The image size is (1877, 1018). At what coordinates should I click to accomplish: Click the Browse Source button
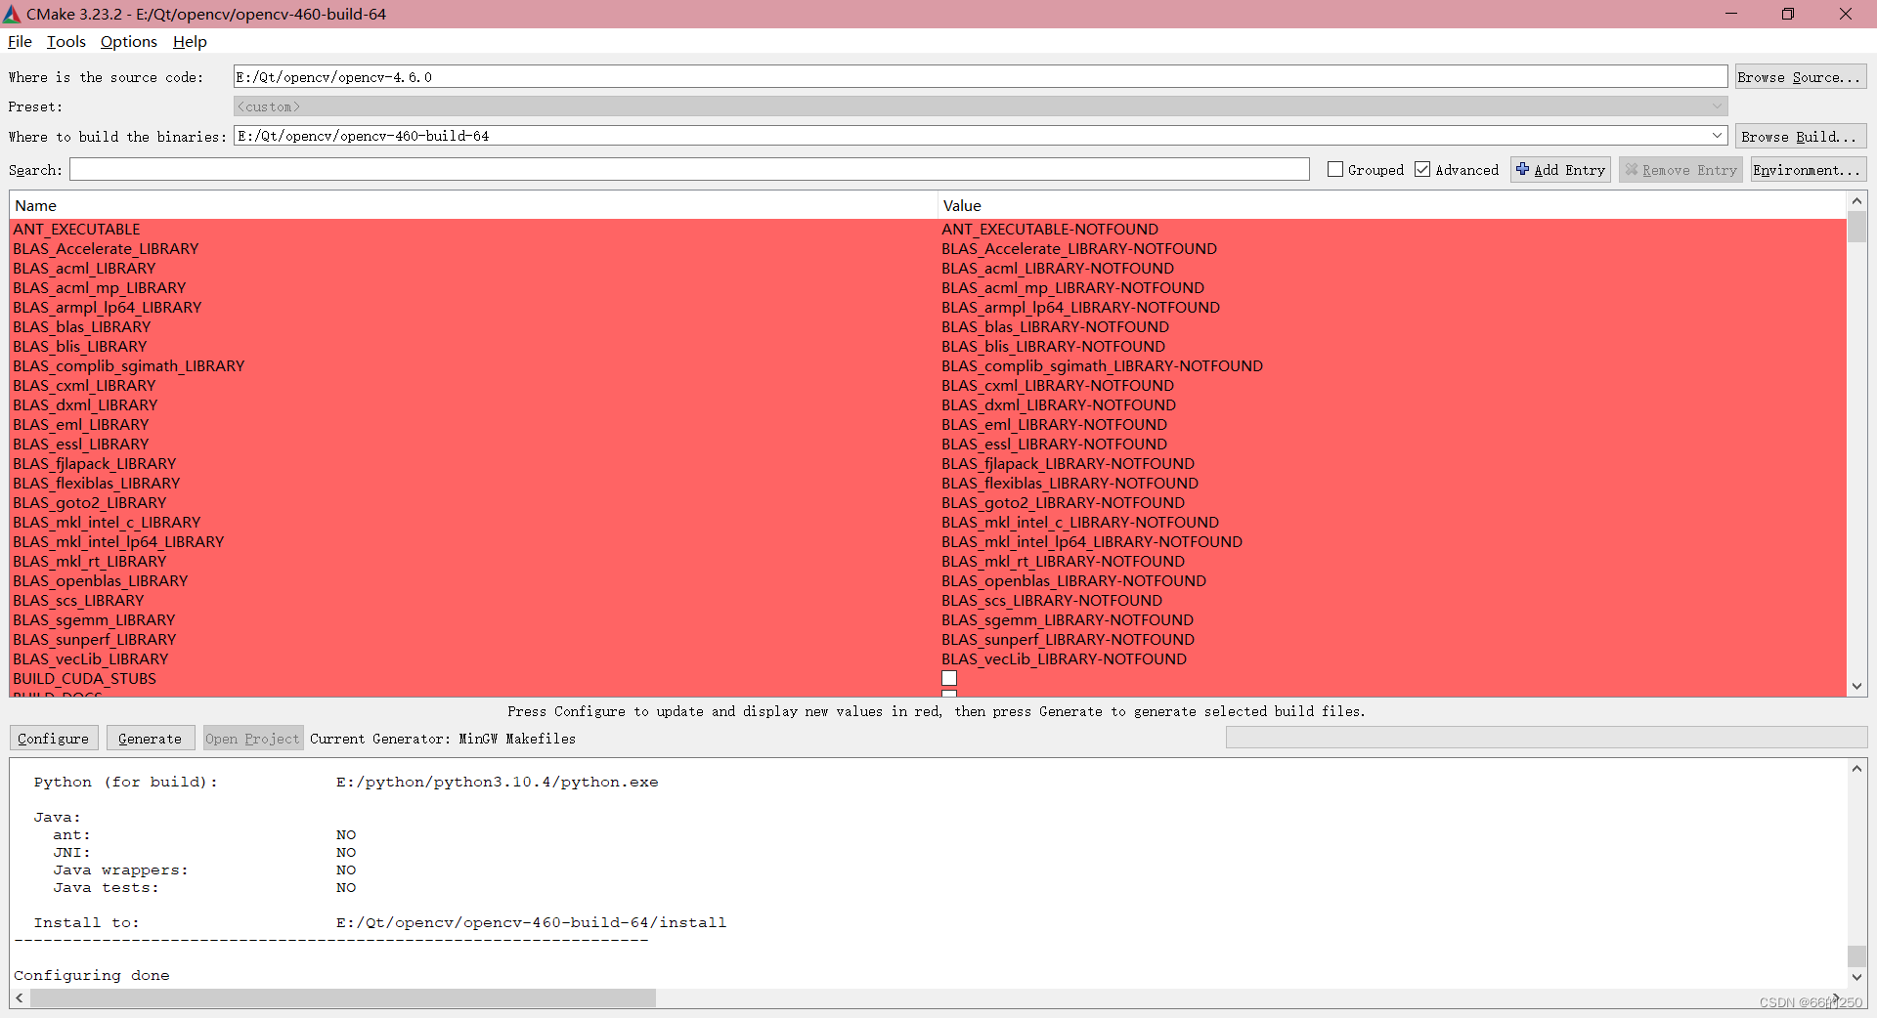1800,77
